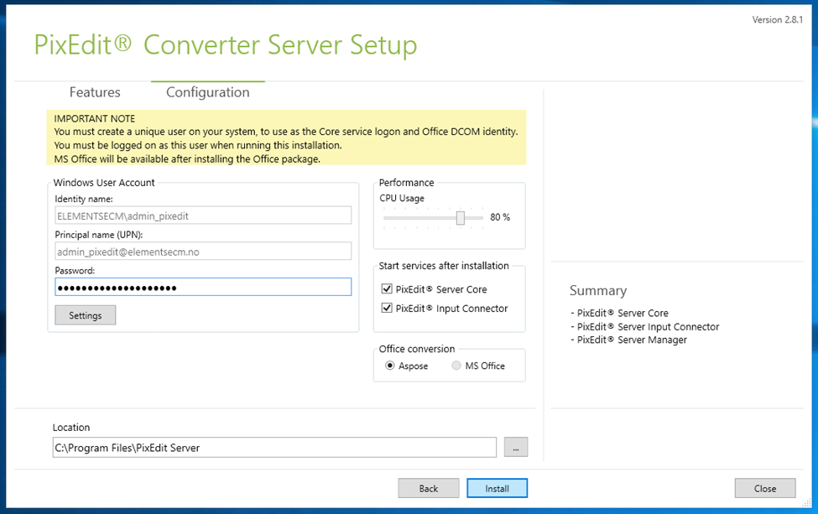The width and height of the screenshot is (818, 514).
Task: Toggle PixEdit Input Connector checkbox
Action: (x=387, y=308)
